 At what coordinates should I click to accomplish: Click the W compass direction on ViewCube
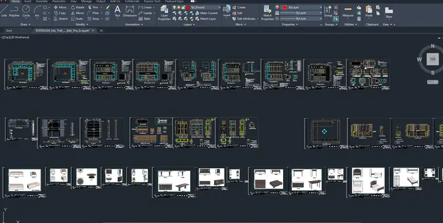[419, 59]
